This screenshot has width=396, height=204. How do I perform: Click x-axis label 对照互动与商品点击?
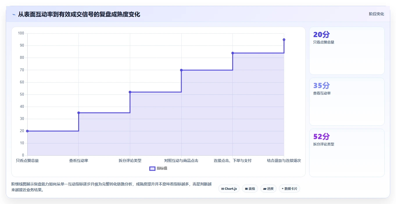[x=181, y=161]
